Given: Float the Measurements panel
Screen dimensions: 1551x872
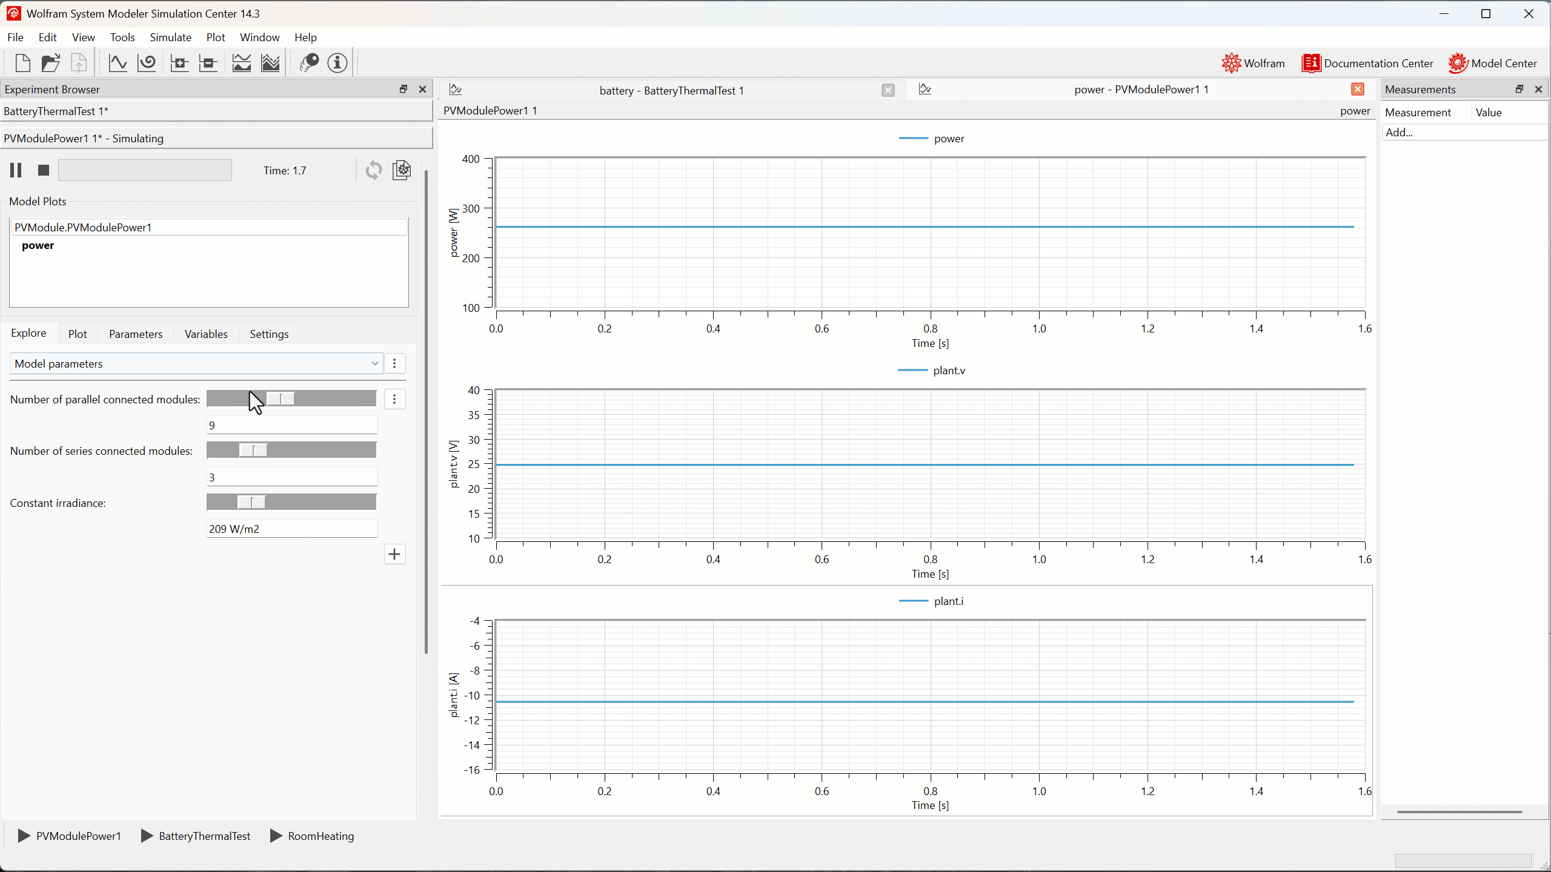Looking at the screenshot, I should pos(1519,89).
